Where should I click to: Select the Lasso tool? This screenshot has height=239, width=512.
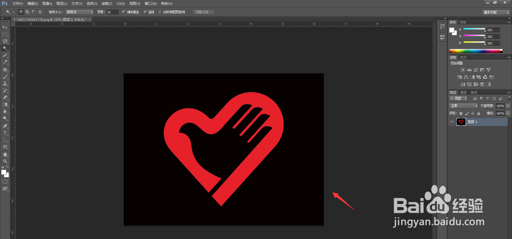tap(5, 41)
